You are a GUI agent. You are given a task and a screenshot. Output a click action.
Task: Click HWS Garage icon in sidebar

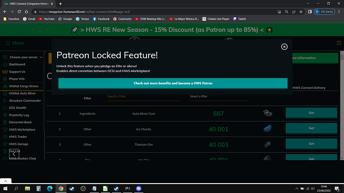pos(5,144)
